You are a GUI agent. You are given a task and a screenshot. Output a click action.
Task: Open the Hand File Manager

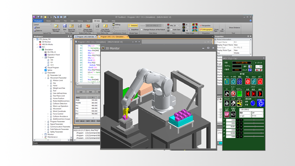click(x=72, y=28)
